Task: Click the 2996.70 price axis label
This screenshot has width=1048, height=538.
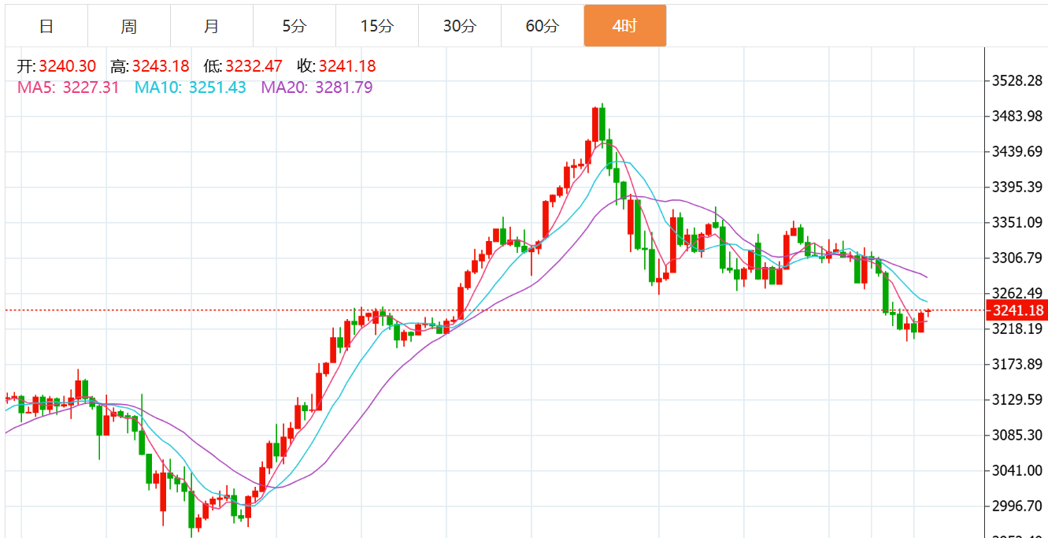Action: (1017, 506)
